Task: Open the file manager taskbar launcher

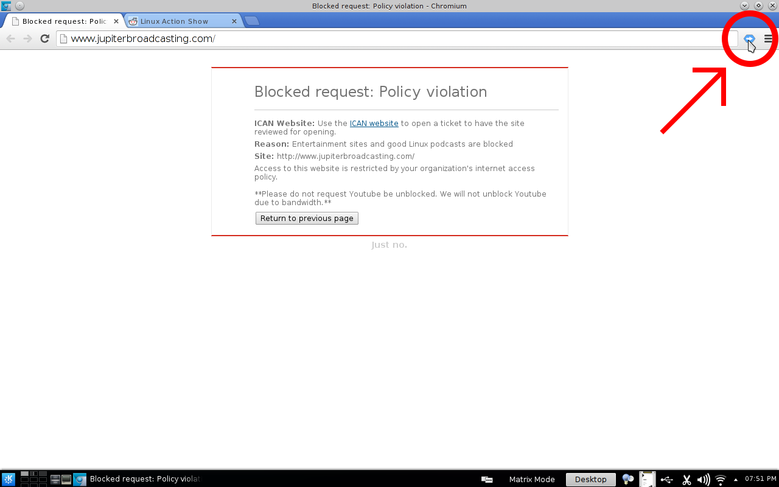Action: tap(55, 479)
